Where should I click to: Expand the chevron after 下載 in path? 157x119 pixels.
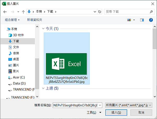pyautogui.click(x=56, y=12)
